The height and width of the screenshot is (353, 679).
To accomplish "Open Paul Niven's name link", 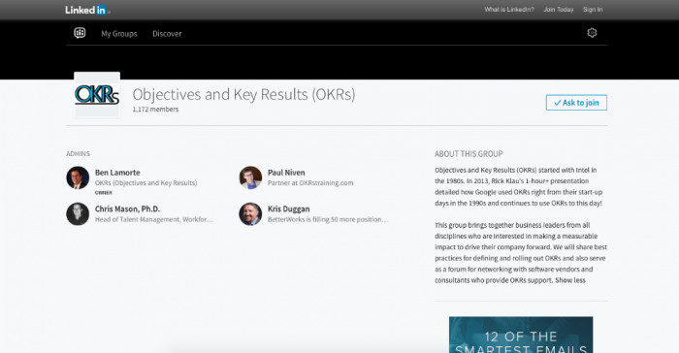I will click(x=286, y=173).
